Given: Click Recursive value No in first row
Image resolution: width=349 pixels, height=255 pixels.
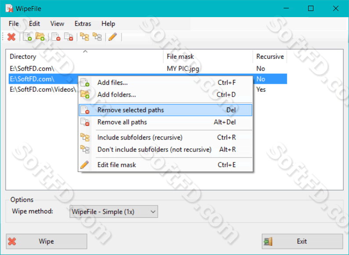Looking at the screenshot, I should pos(261,68).
